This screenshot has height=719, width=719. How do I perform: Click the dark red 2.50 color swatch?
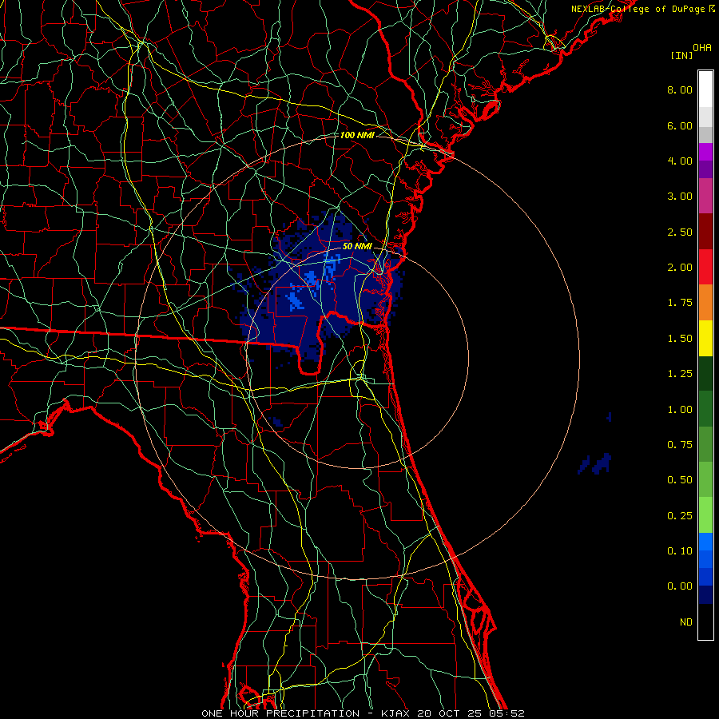tap(705, 232)
